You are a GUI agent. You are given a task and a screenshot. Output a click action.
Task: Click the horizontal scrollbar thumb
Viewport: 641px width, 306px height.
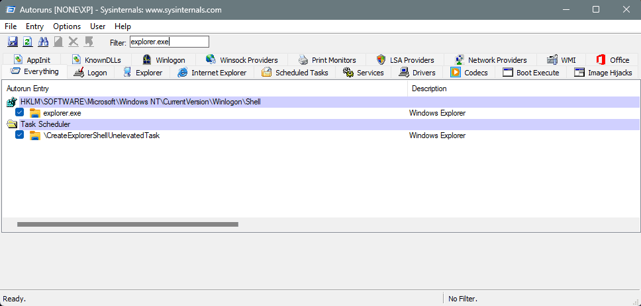[x=128, y=224]
